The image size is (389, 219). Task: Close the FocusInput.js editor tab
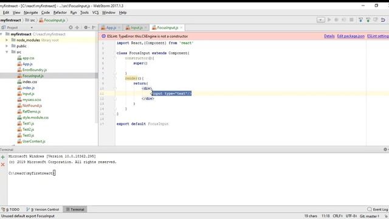181,27
